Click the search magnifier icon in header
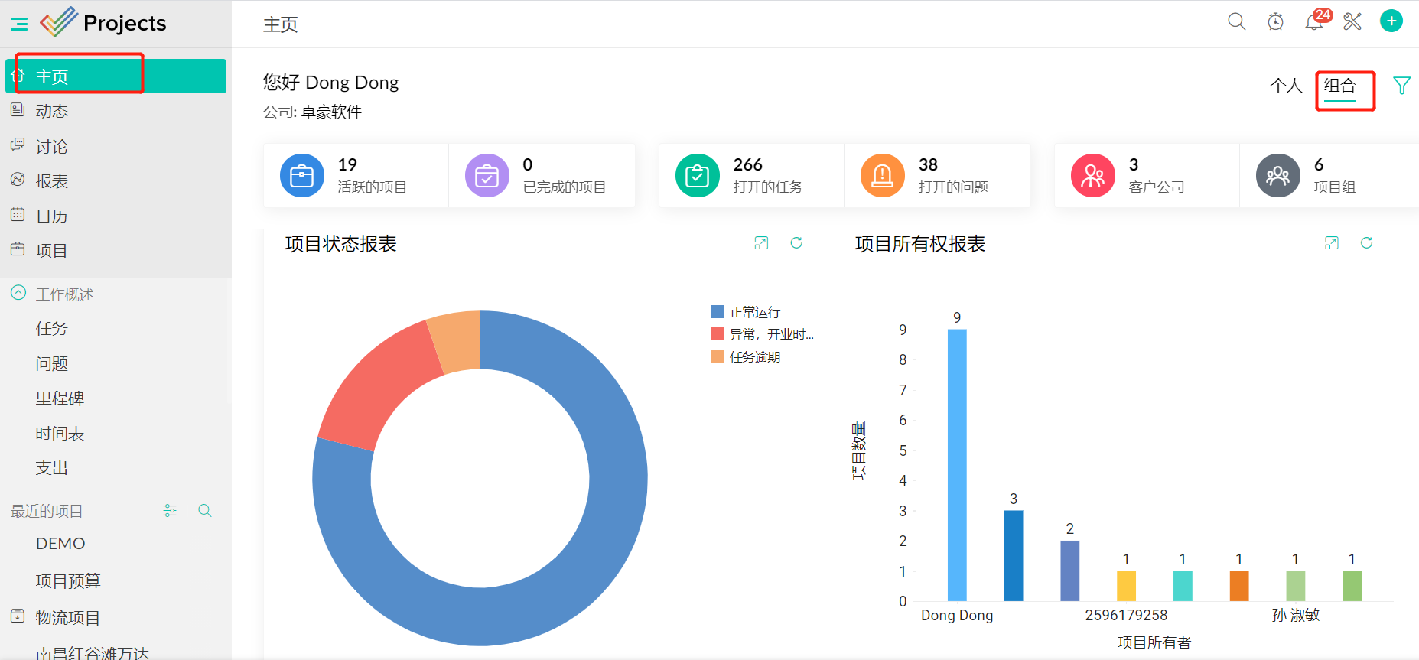Viewport: 1419px width, 660px height. tap(1236, 21)
